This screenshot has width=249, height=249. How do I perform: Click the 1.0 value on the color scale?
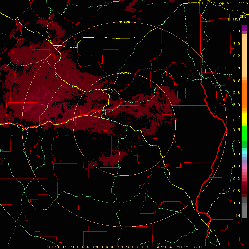coord(237,166)
